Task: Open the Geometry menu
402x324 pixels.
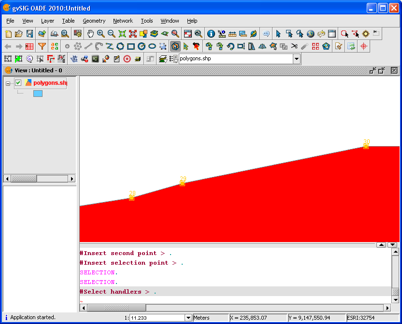Action: pos(94,21)
